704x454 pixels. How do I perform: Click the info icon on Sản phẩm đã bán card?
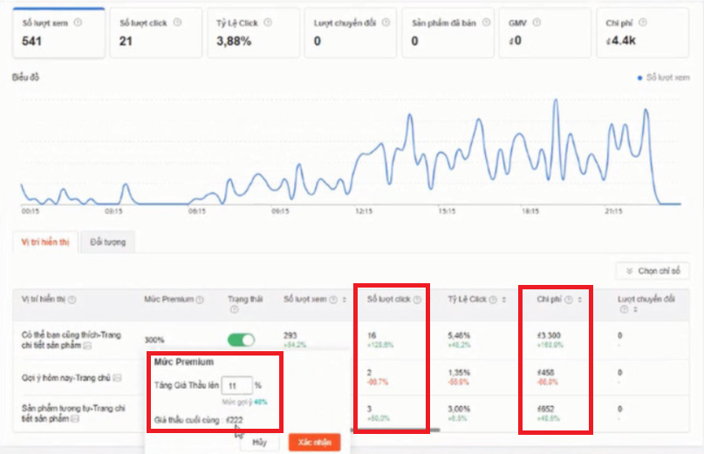(487, 23)
